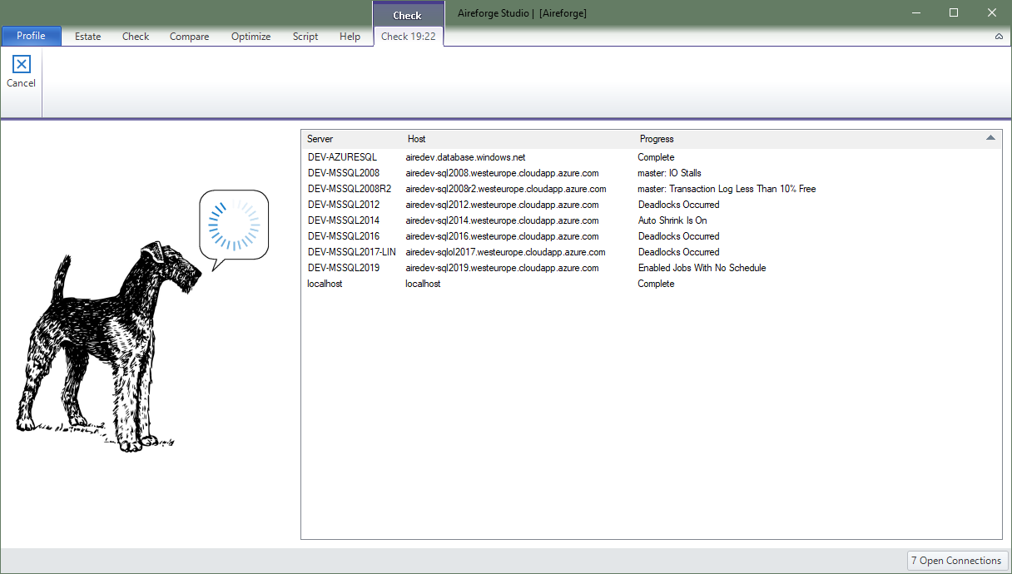Select the Check 19:22 document tab
This screenshot has width=1012, height=574.
coord(408,37)
